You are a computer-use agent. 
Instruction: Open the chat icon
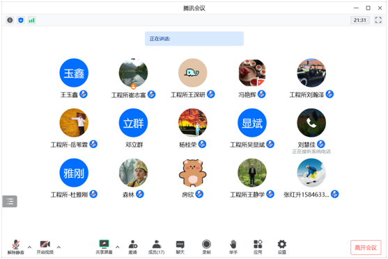pyautogui.click(x=180, y=247)
